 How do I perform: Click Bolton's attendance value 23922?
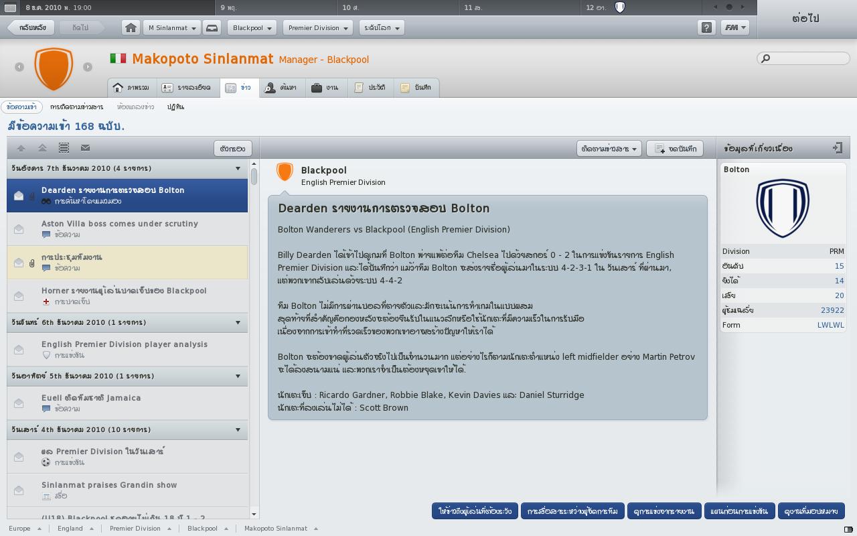(x=832, y=310)
